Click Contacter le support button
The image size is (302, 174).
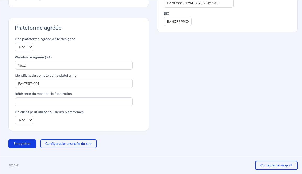coord(276,165)
